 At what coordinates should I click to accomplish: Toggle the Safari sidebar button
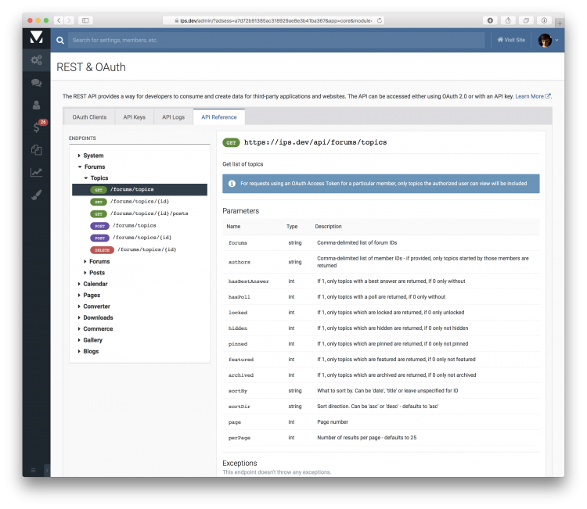[85, 20]
